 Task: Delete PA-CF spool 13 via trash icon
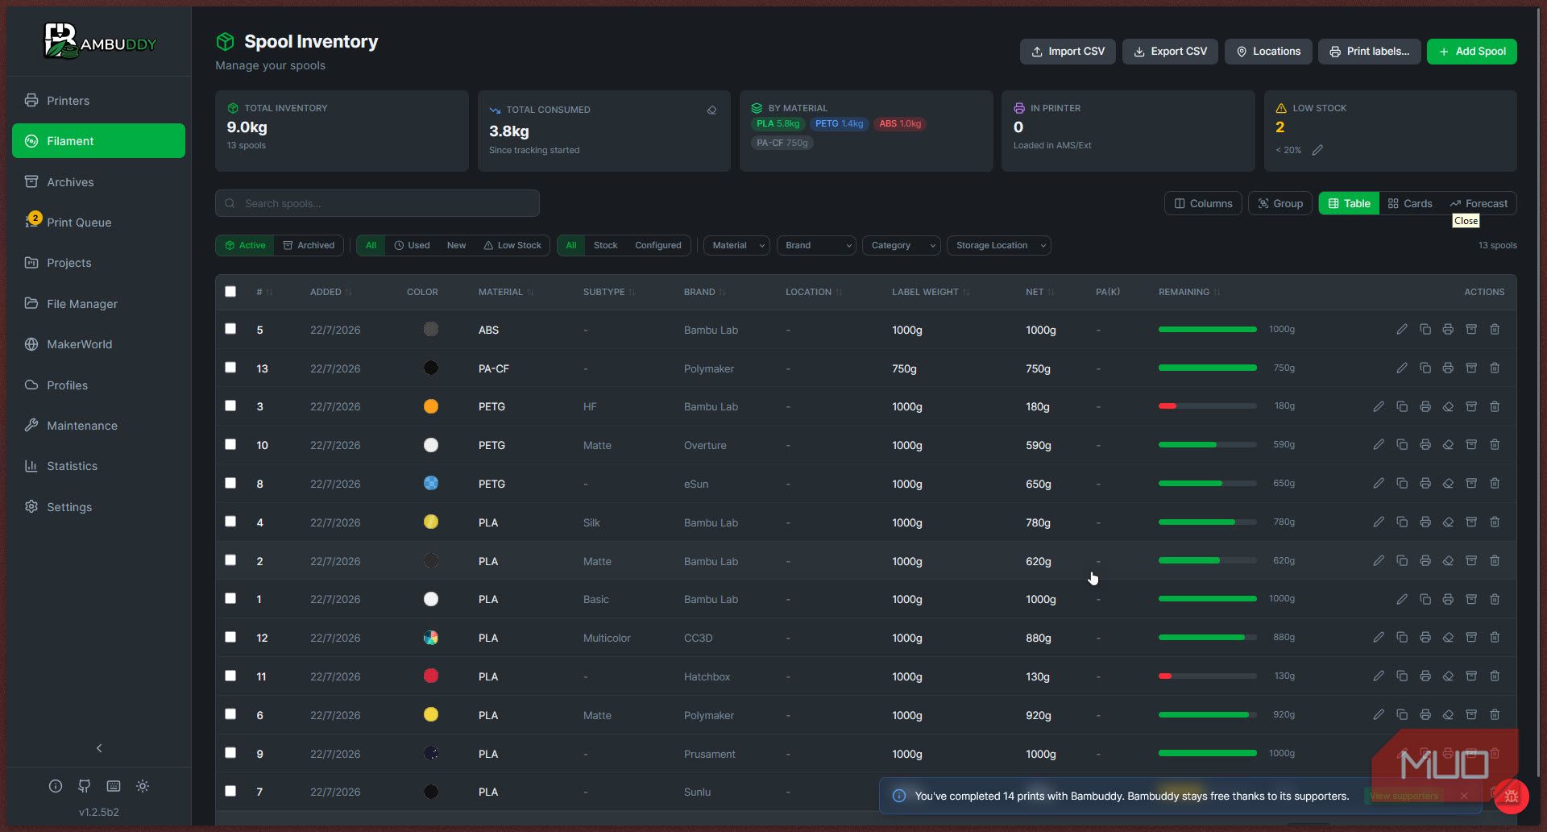tap(1495, 368)
